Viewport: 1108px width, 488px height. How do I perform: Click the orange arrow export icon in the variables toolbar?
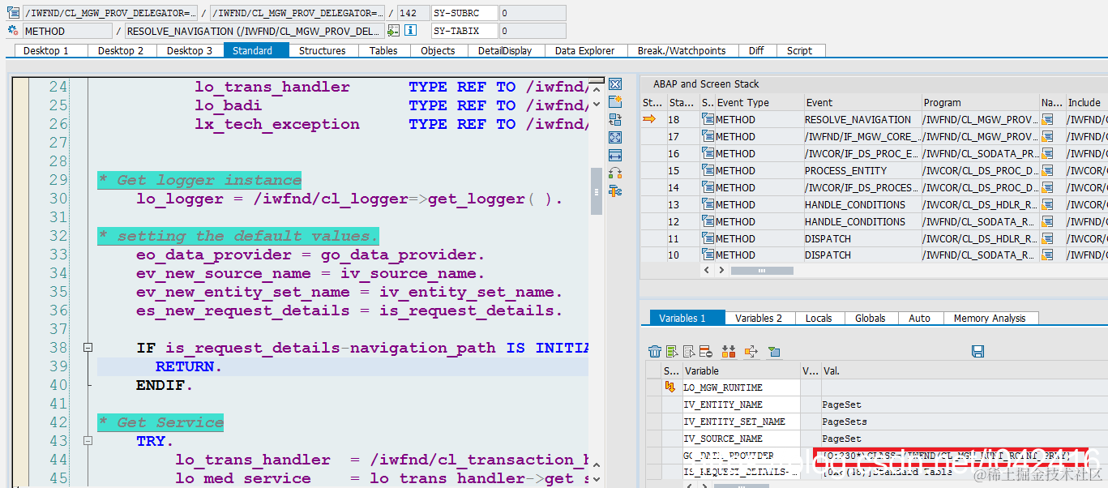click(751, 351)
